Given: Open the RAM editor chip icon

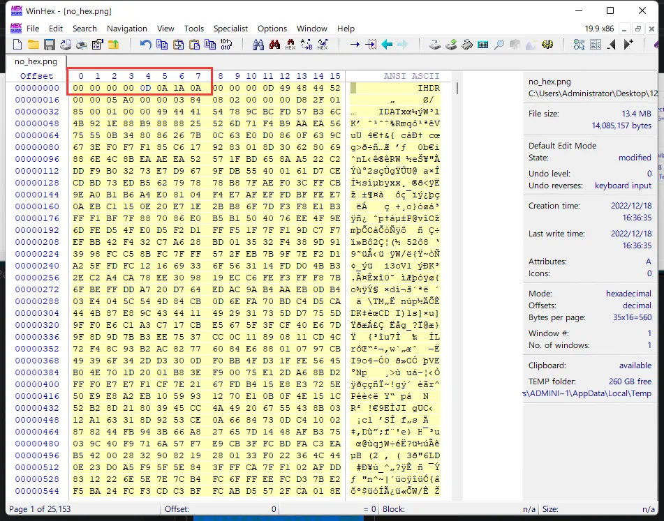Looking at the screenshot, I should [466, 45].
